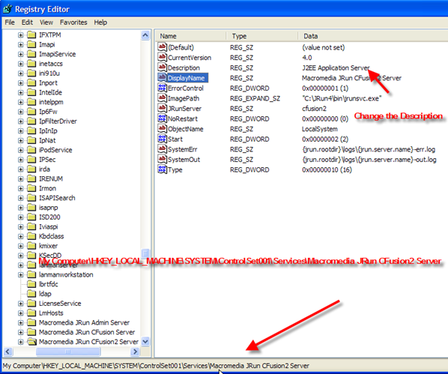Select the ISD200 key
This screenshot has width=448, height=374.
pyautogui.click(x=49, y=217)
